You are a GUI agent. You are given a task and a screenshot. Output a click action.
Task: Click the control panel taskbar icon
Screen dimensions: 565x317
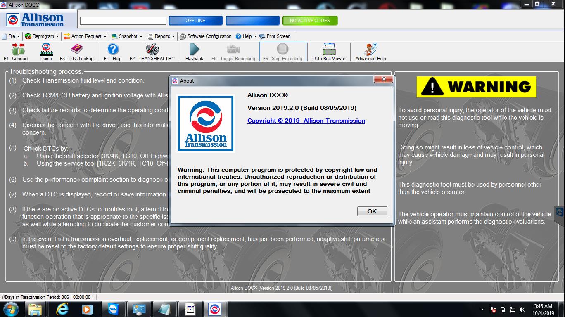click(x=138, y=309)
